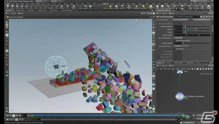Select the Line shelf tool
The height and width of the screenshot is (124, 219).
[36, 7]
